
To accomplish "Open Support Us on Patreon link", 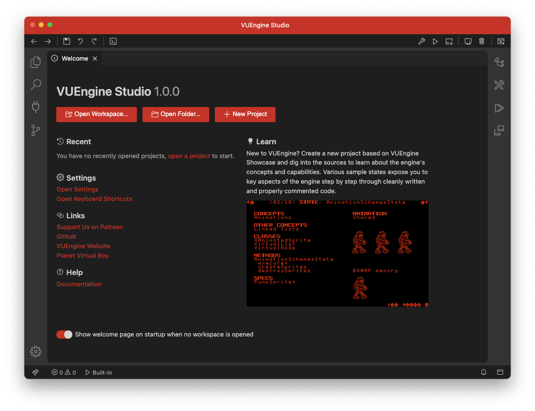I will coord(90,227).
